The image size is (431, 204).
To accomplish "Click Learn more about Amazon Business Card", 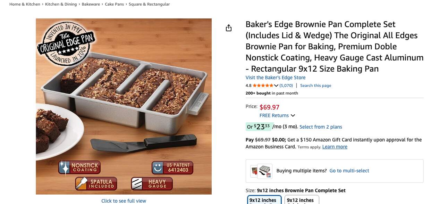I will [335, 147].
